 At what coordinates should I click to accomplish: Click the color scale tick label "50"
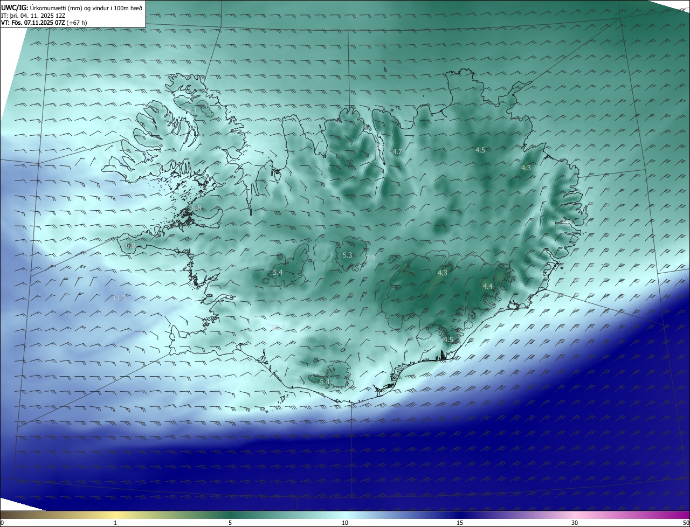tap(686, 523)
